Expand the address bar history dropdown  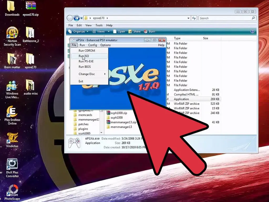188,18
